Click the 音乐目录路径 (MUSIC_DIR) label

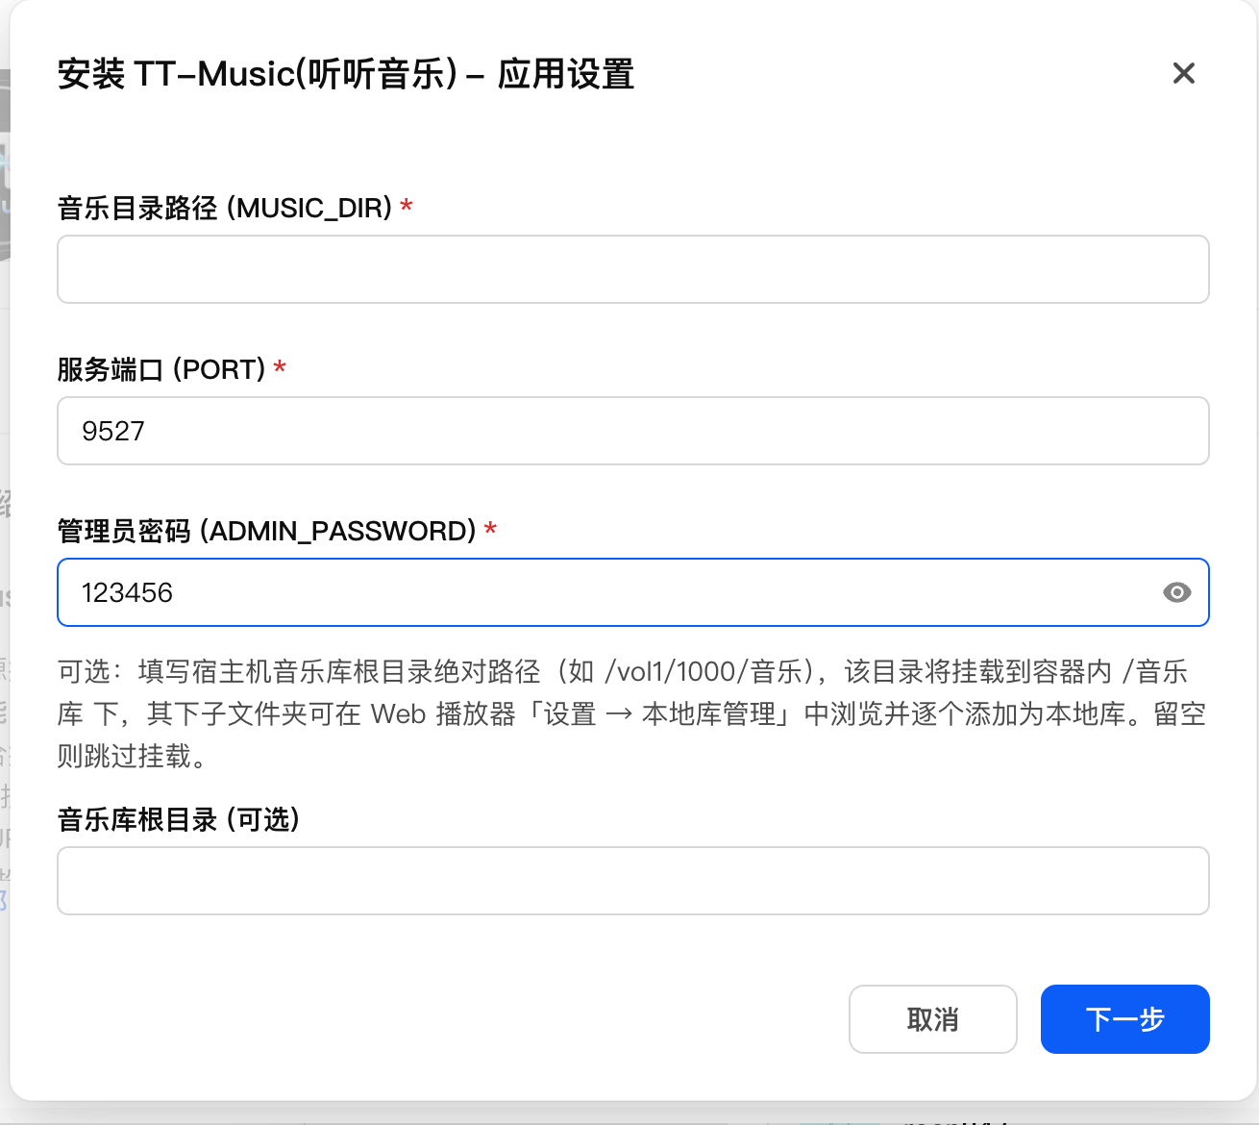pyautogui.click(x=226, y=208)
